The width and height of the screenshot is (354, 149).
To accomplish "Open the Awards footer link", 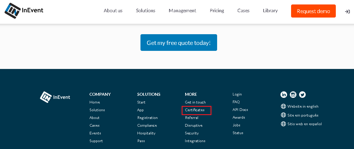I will pyautogui.click(x=239, y=117).
